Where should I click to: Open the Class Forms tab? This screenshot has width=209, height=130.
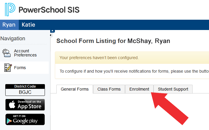pos(109,89)
